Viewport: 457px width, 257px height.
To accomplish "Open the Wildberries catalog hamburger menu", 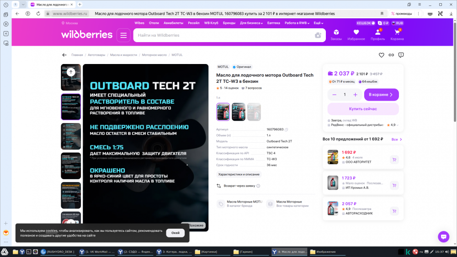I will 123,35.
